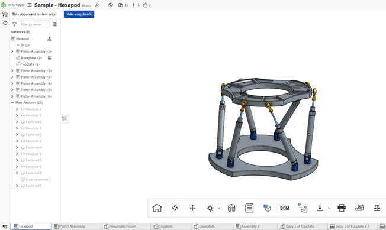Click the Onshape logo
Screen dimensions: 386x230
[13, 5]
